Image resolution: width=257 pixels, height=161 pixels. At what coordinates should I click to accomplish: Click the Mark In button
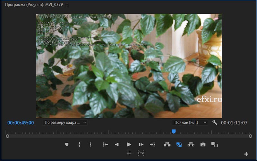pyautogui.click(x=79, y=144)
